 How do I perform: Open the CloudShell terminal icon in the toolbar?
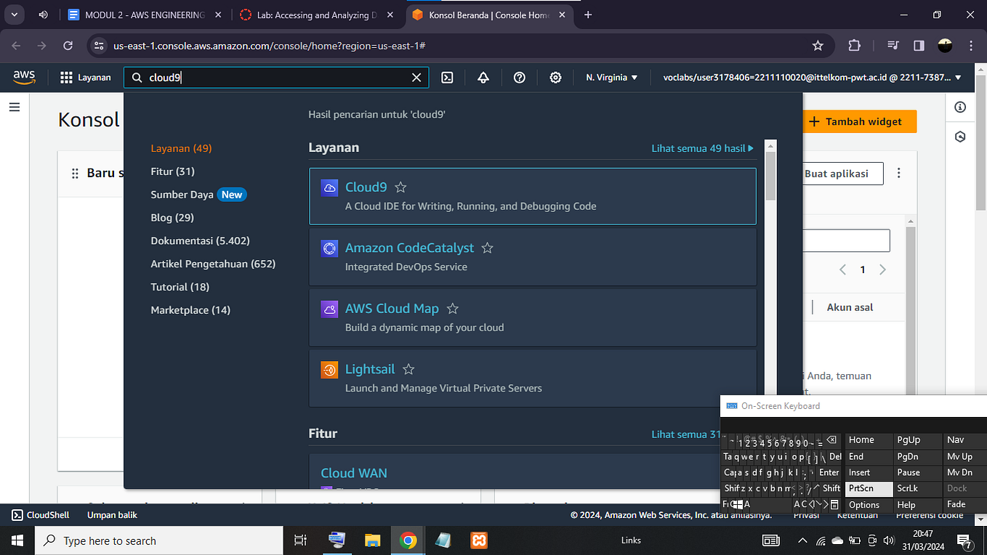click(448, 78)
